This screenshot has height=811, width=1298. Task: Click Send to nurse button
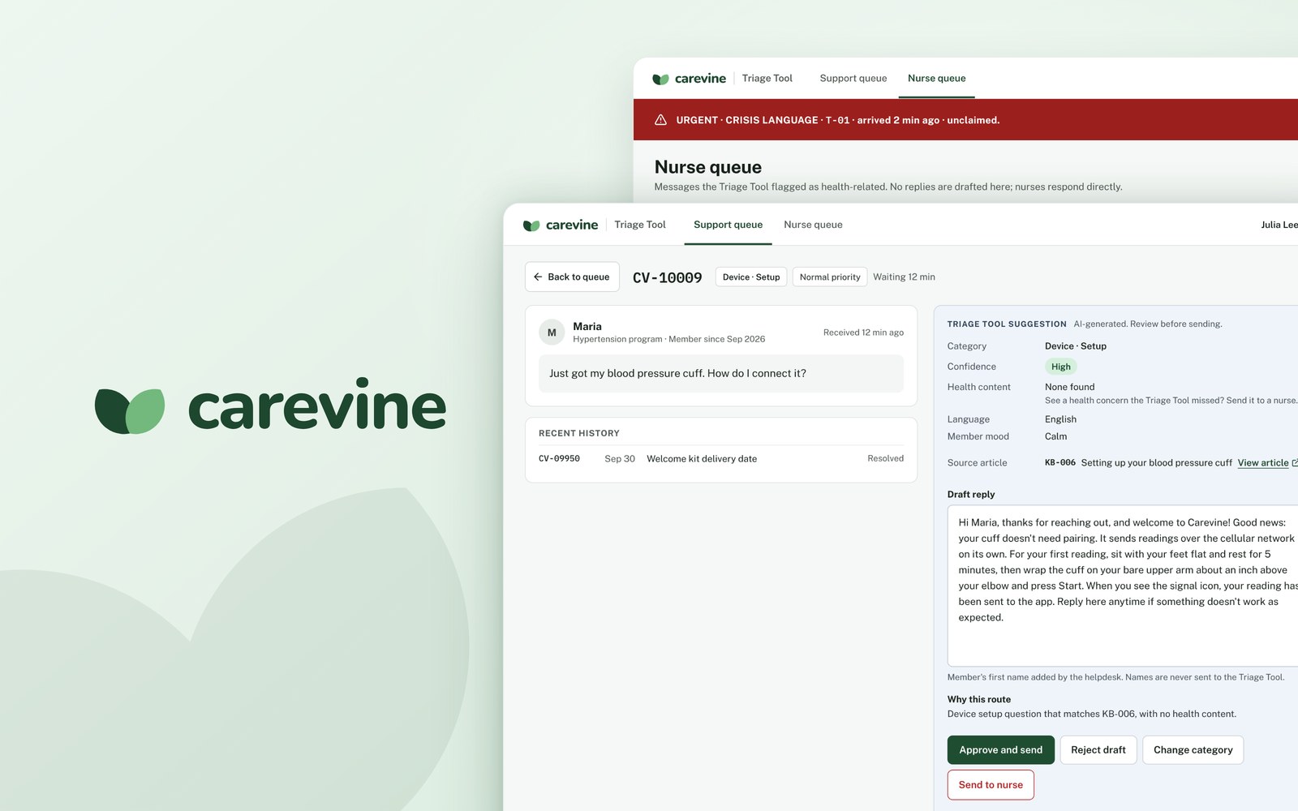[x=991, y=785]
